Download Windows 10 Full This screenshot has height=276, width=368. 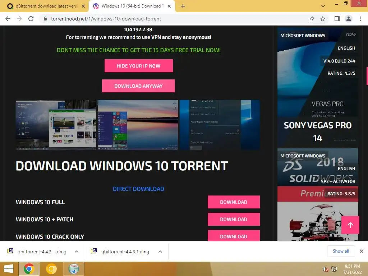point(234,202)
